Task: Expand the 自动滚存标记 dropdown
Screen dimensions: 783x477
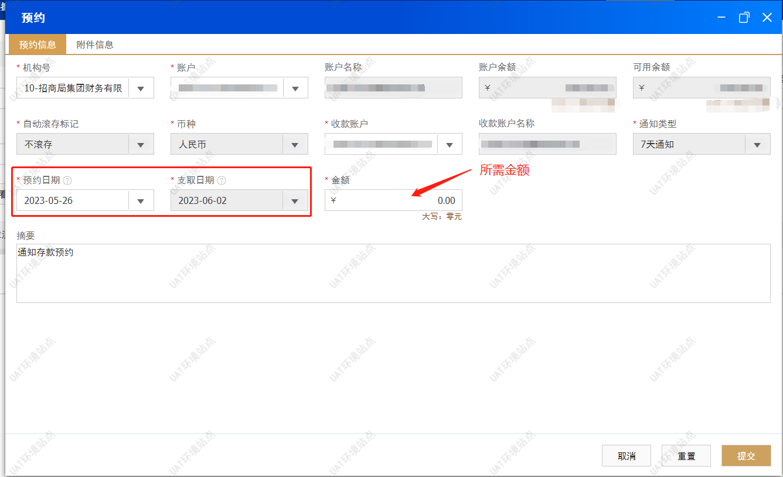Action: coord(141,144)
